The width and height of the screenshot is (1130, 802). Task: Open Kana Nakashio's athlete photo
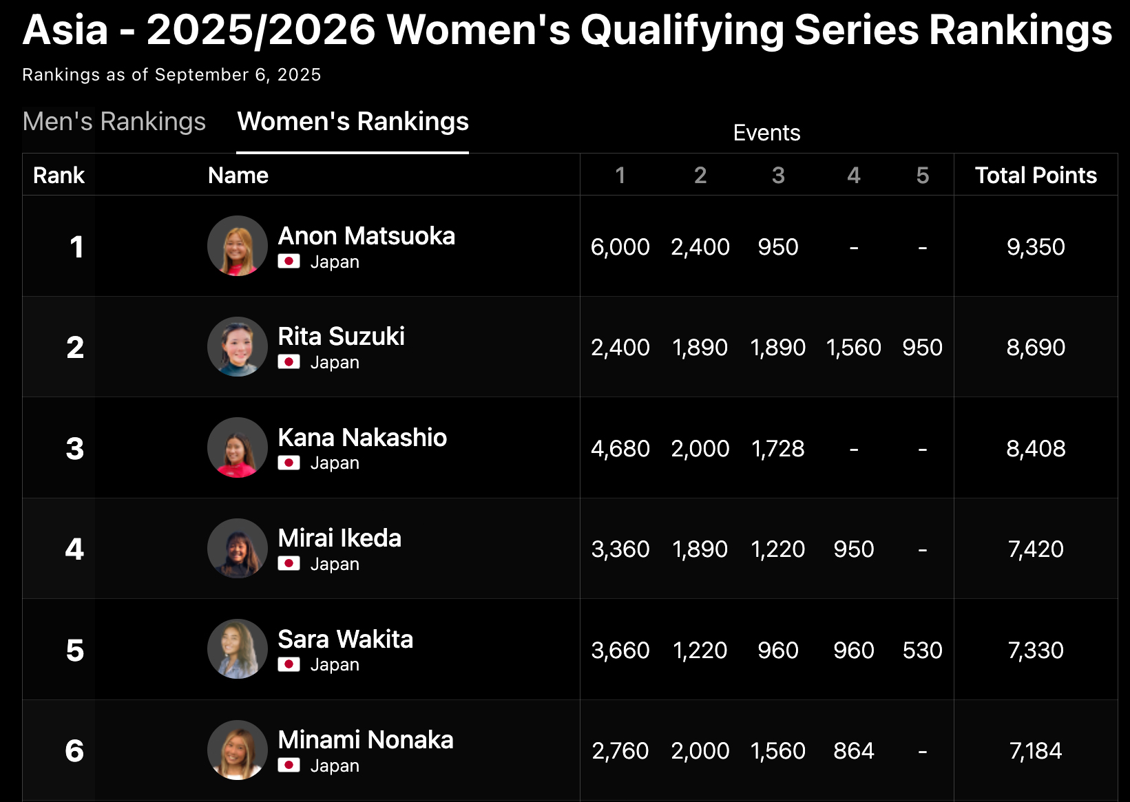tap(238, 447)
